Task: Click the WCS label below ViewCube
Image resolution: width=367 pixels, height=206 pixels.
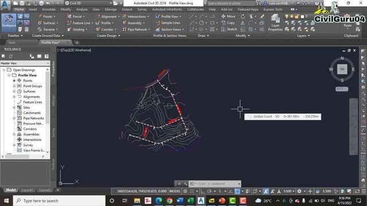Action: pos(342,89)
